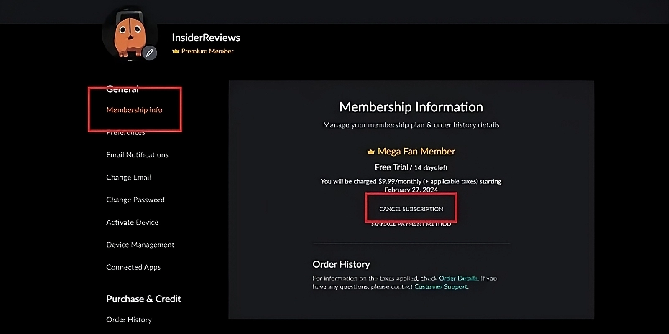Select Activate Device in the sidebar
The height and width of the screenshot is (334, 669).
(x=132, y=223)
